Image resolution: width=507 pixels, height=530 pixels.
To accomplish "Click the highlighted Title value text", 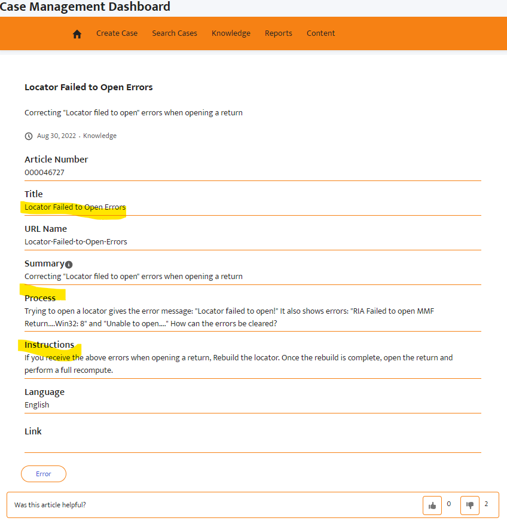I will 75,207.
